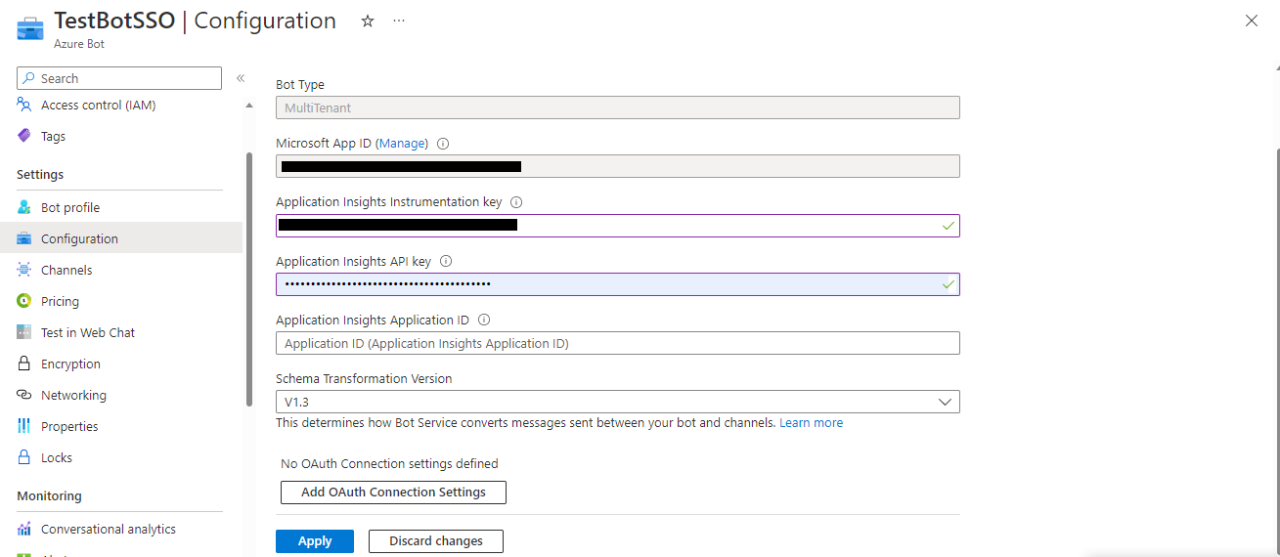Click Manage link for Microsoft App ID

coord(403,143)
